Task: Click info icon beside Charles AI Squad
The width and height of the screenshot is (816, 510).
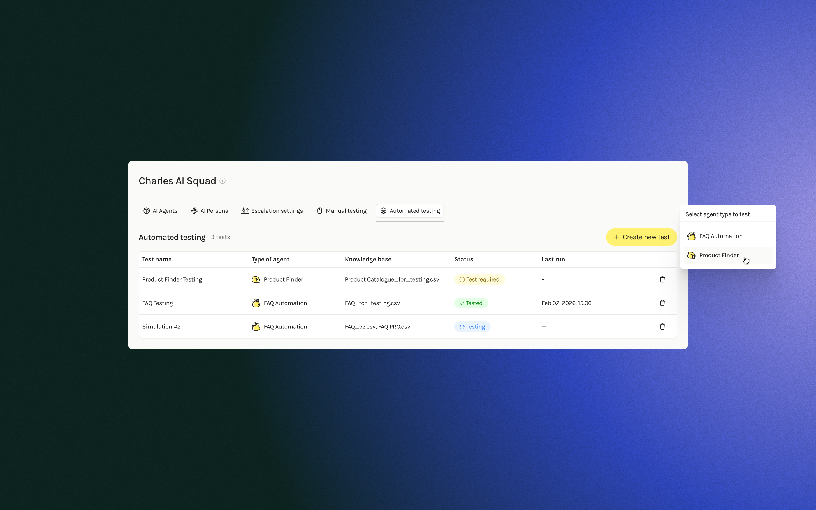Action: point(223,181)
